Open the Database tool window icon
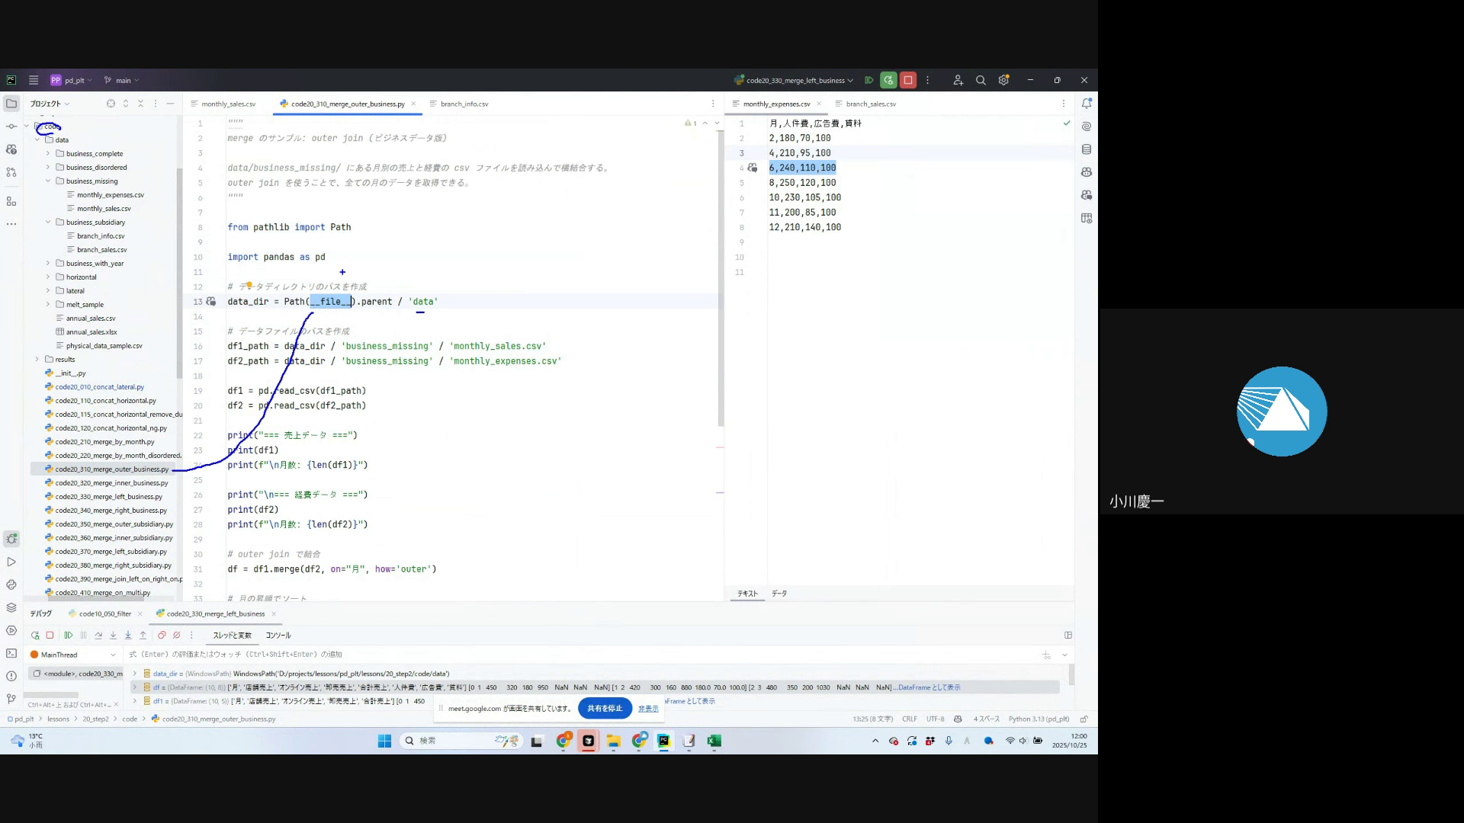1464x823 pixels. click(1087, 149)
